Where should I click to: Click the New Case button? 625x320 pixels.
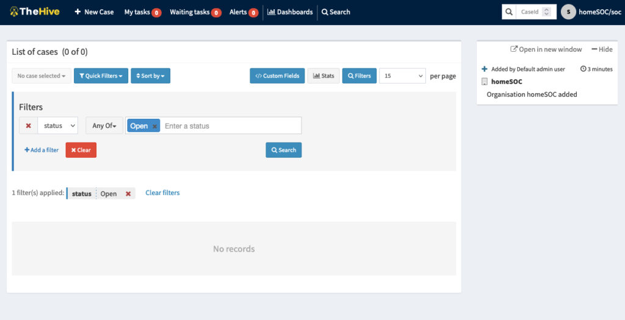pos(94,12)
